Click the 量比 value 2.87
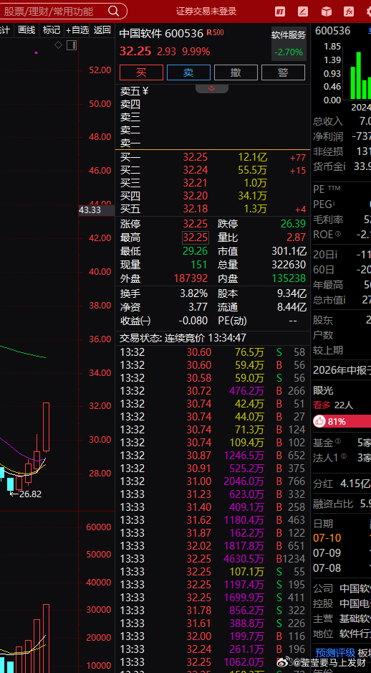The width and height of the screenshot is (371, 673). click(x=297, y=237)
